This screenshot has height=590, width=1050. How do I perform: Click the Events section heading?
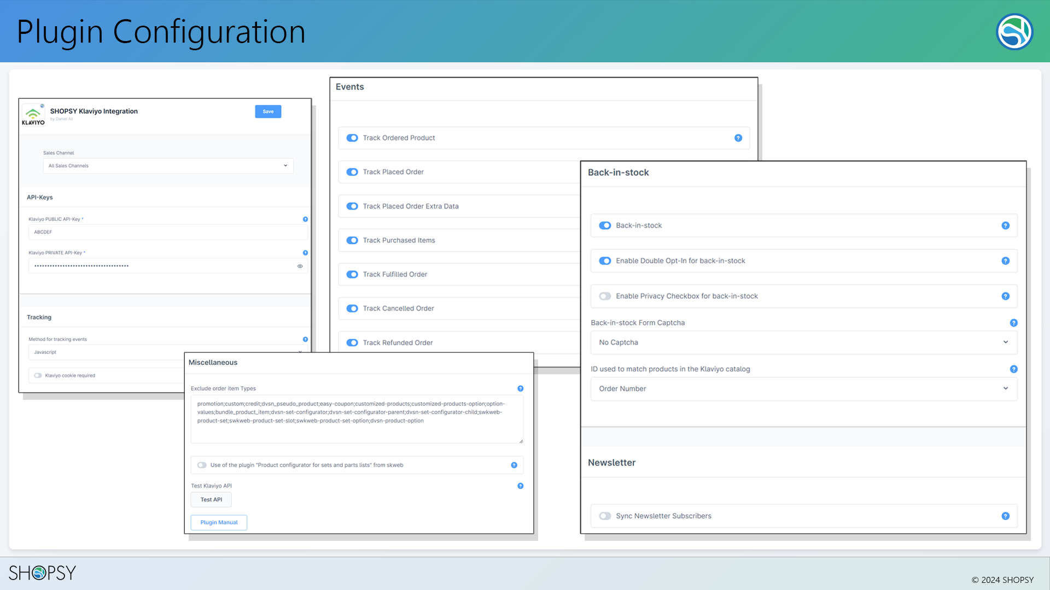(349, 87)
